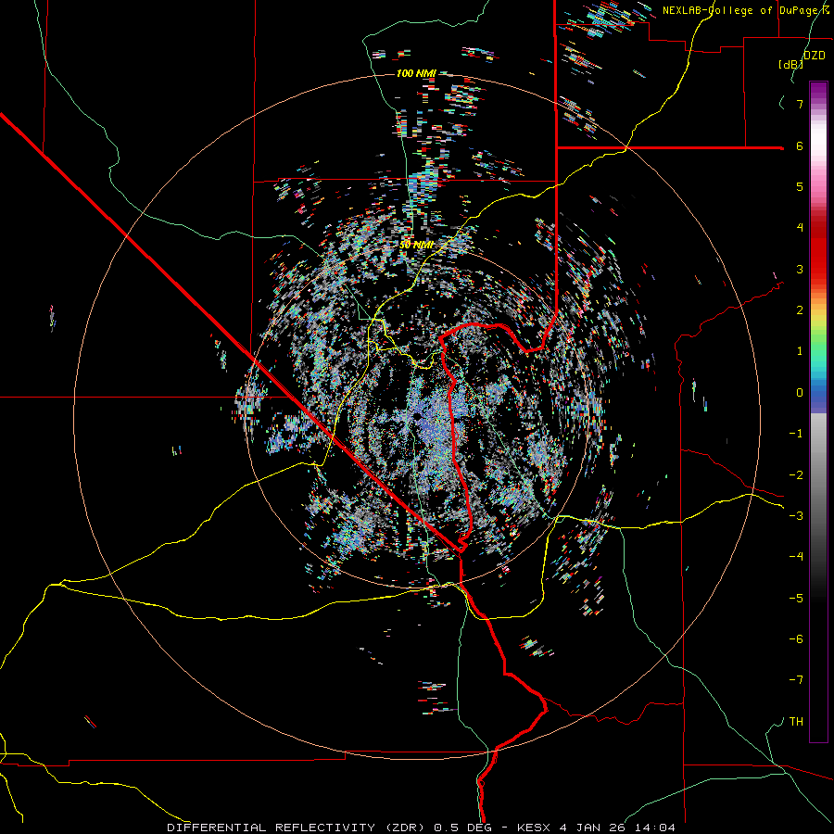This screenshot has height=834, width=834.
Task: Click the 3 dB scale value
Action: click(x=799, y=269)
